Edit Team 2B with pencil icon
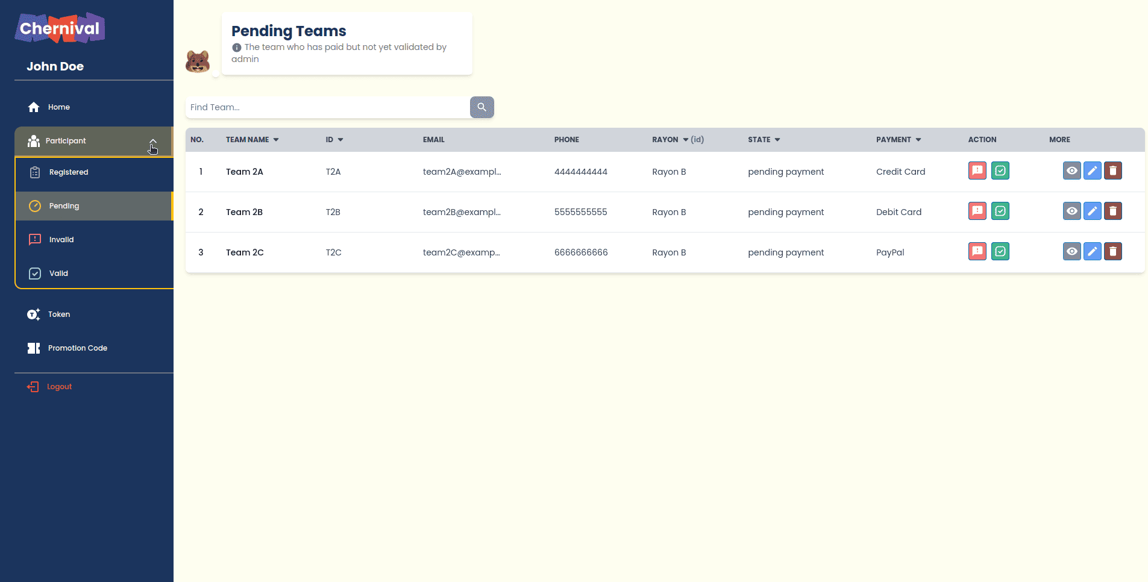Viewport: 1148px width, 582px height. tap(1092, 211)
